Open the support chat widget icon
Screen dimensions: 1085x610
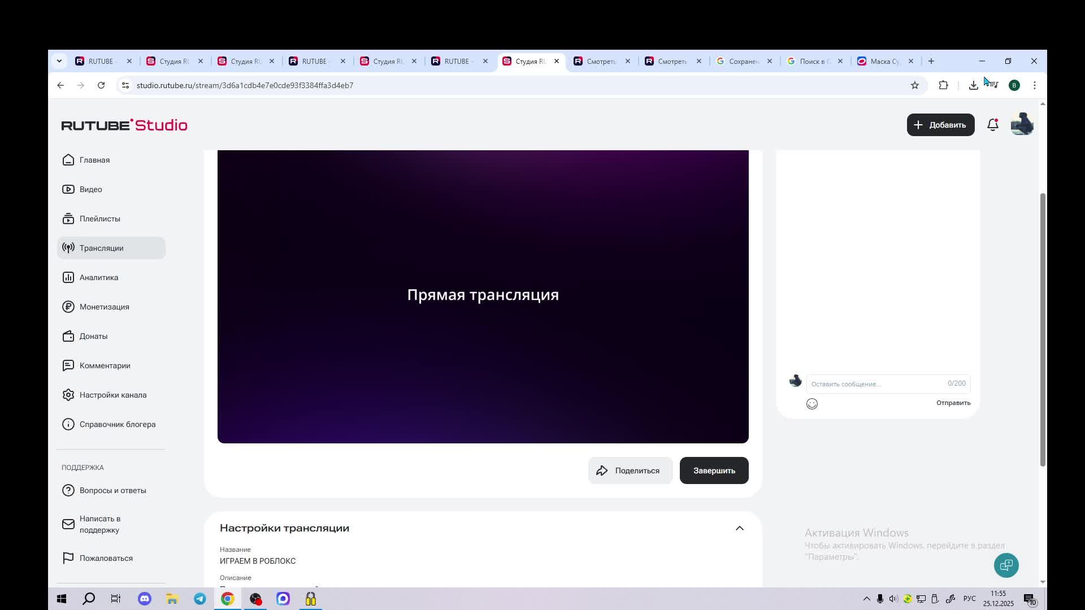1006,565
